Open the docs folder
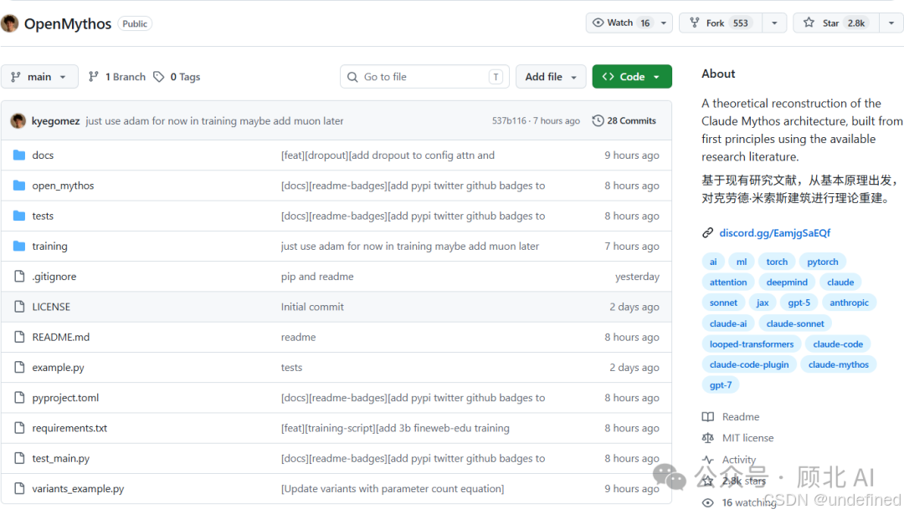904x514 pixels. (x=43, y=155)
